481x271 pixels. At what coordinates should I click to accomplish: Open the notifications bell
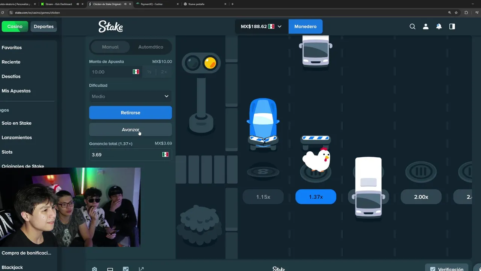tap(439, 26)
